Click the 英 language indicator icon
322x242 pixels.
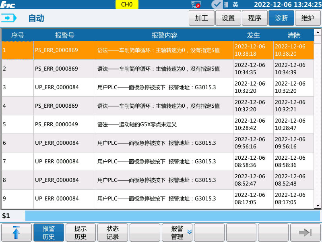[x=235, y=4]
